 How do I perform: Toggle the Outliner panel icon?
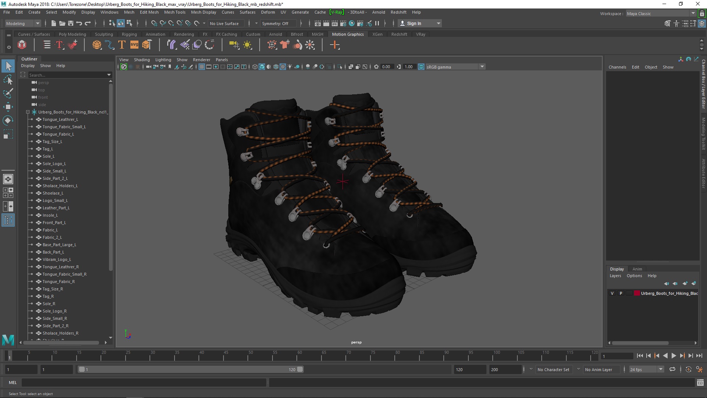pyautogui.click(x=8, y=220)
